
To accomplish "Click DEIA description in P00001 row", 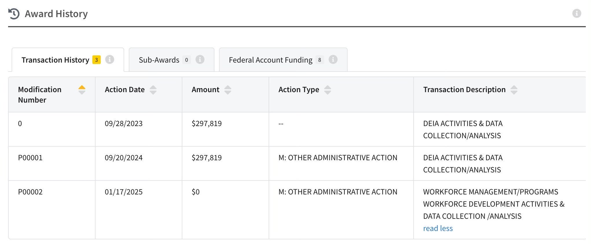I will pyautogui.click(x=463, y=164).
